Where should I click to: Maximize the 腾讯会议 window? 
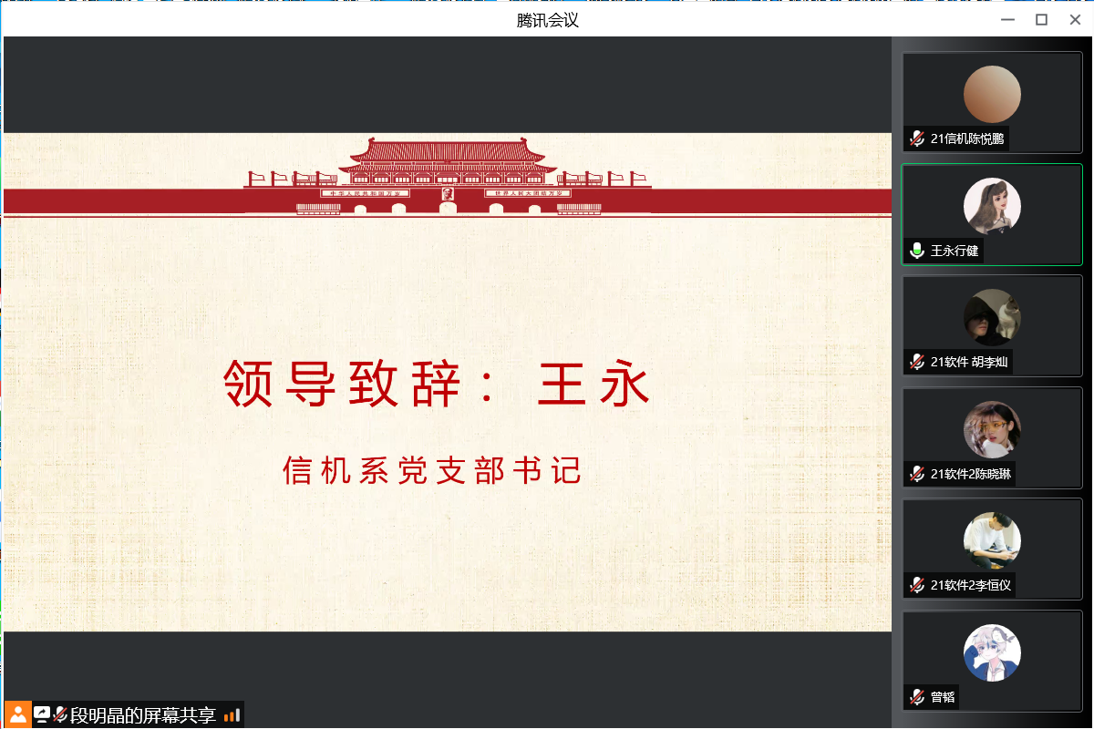[1041, 19]
